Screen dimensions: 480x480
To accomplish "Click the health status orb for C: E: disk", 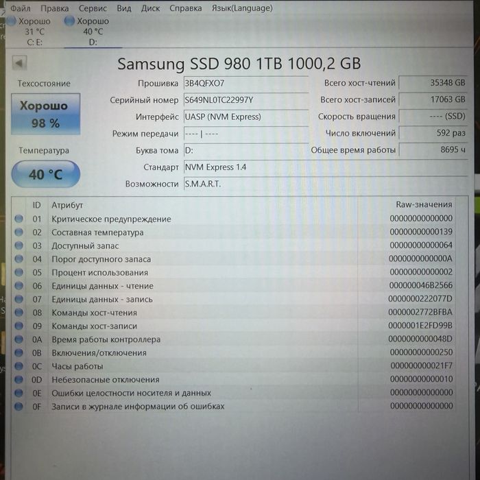I will point(12,21).
